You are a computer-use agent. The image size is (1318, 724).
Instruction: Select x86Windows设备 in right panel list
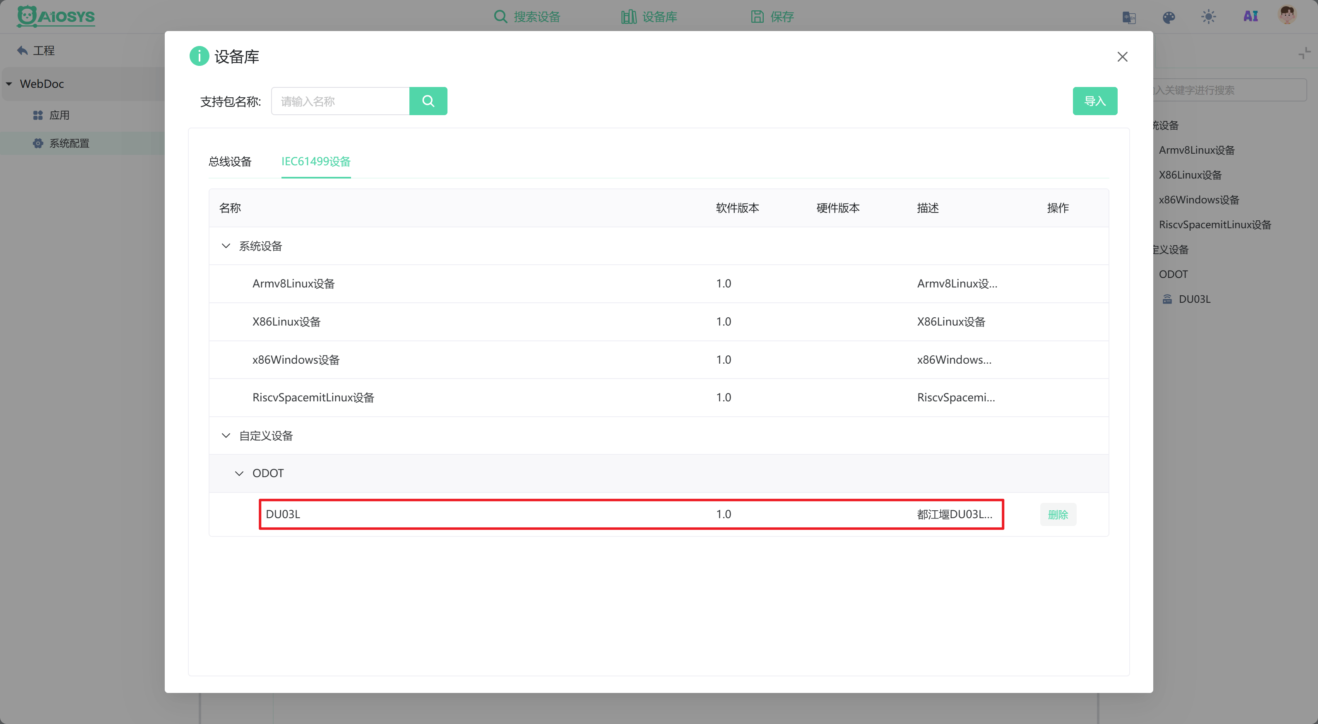[1198, 200]
